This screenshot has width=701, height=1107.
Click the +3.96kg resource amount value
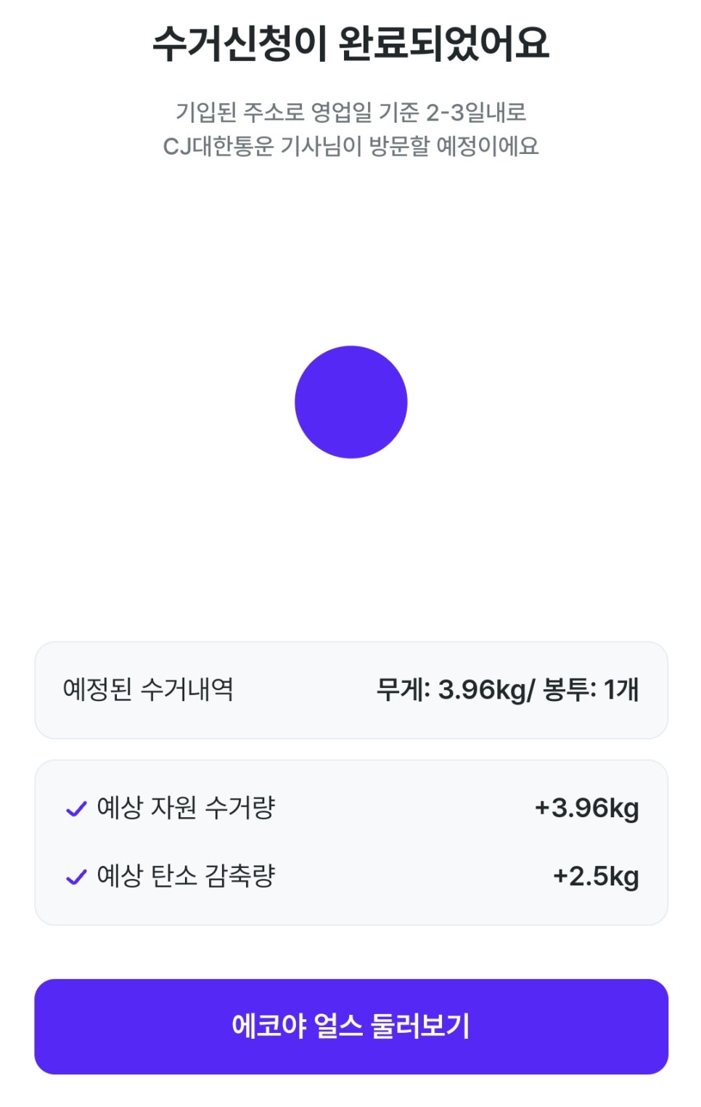586,808
